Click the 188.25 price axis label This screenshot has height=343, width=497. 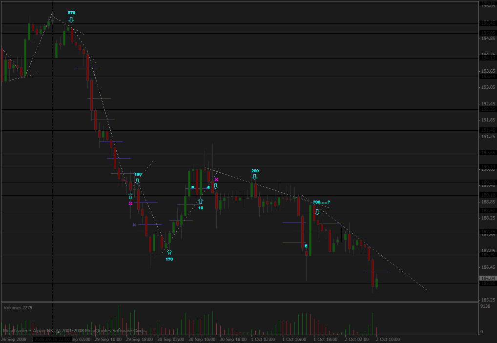(x=488, y=218)
